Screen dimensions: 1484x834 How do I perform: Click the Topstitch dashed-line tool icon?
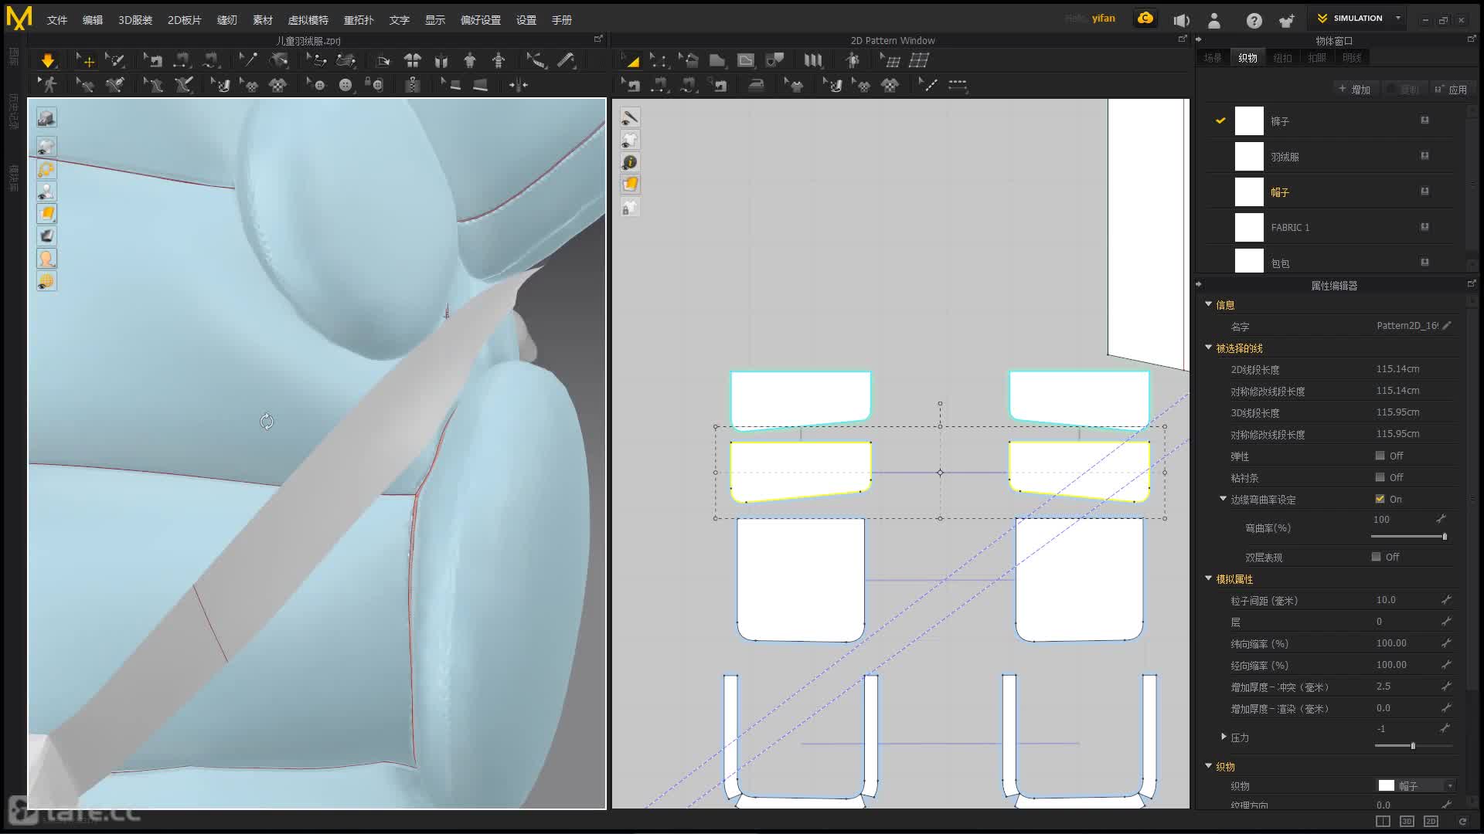coord(927,85)
